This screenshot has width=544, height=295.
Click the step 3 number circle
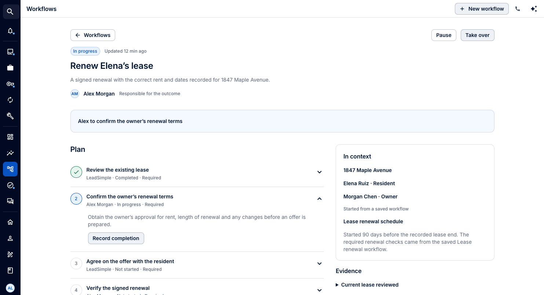76,264
